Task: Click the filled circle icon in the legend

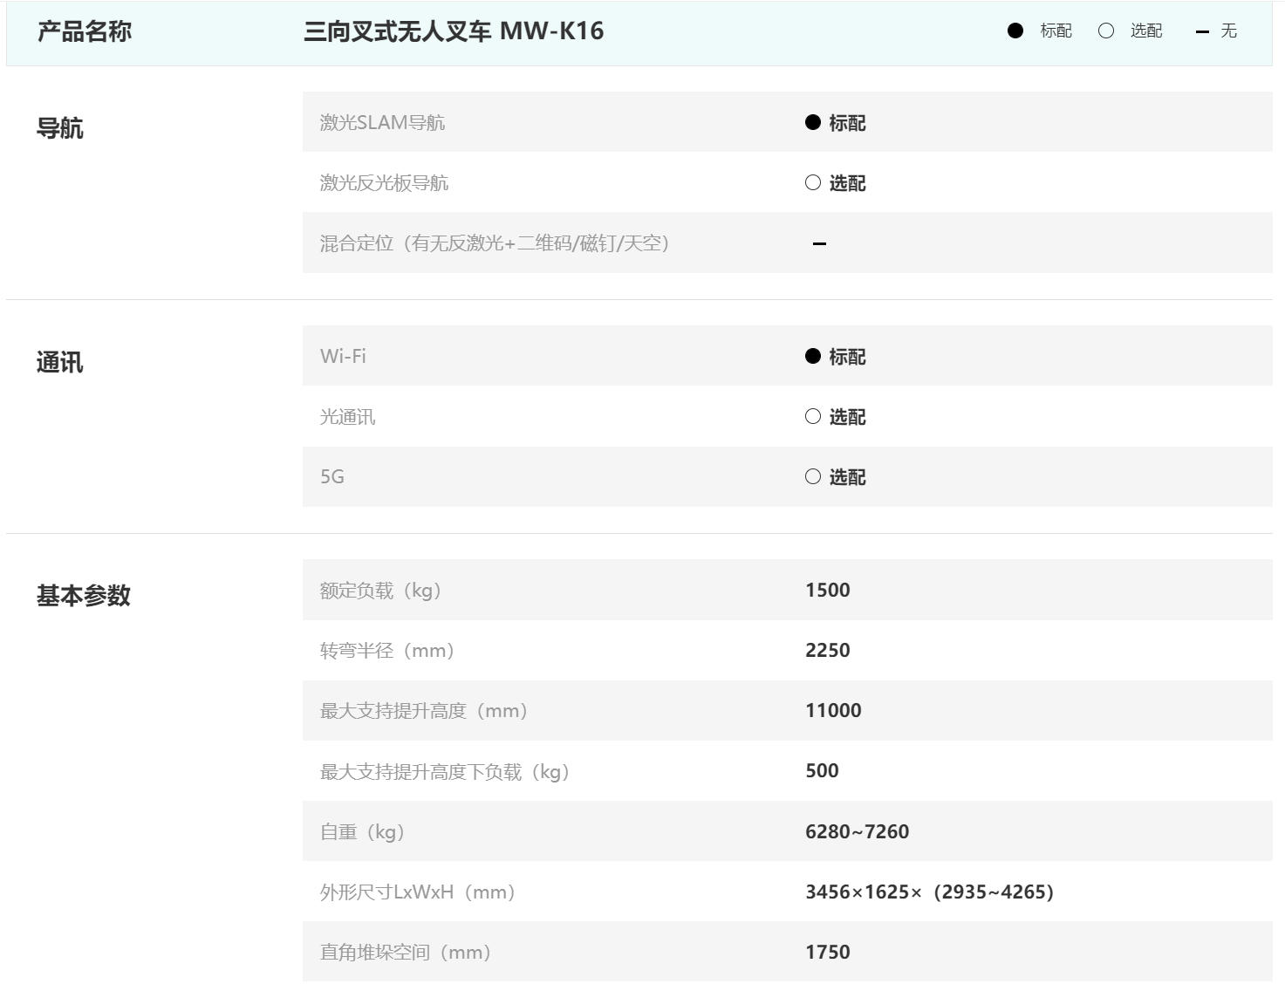Action: pyautogui.click(x=1015, y=31)
